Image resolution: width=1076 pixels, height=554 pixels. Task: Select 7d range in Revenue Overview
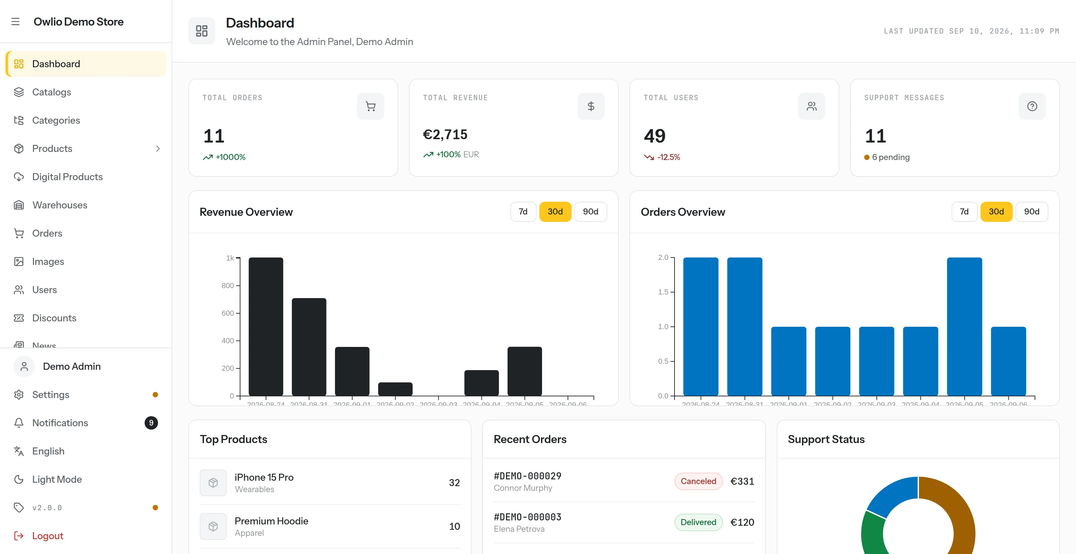(523, 212)
